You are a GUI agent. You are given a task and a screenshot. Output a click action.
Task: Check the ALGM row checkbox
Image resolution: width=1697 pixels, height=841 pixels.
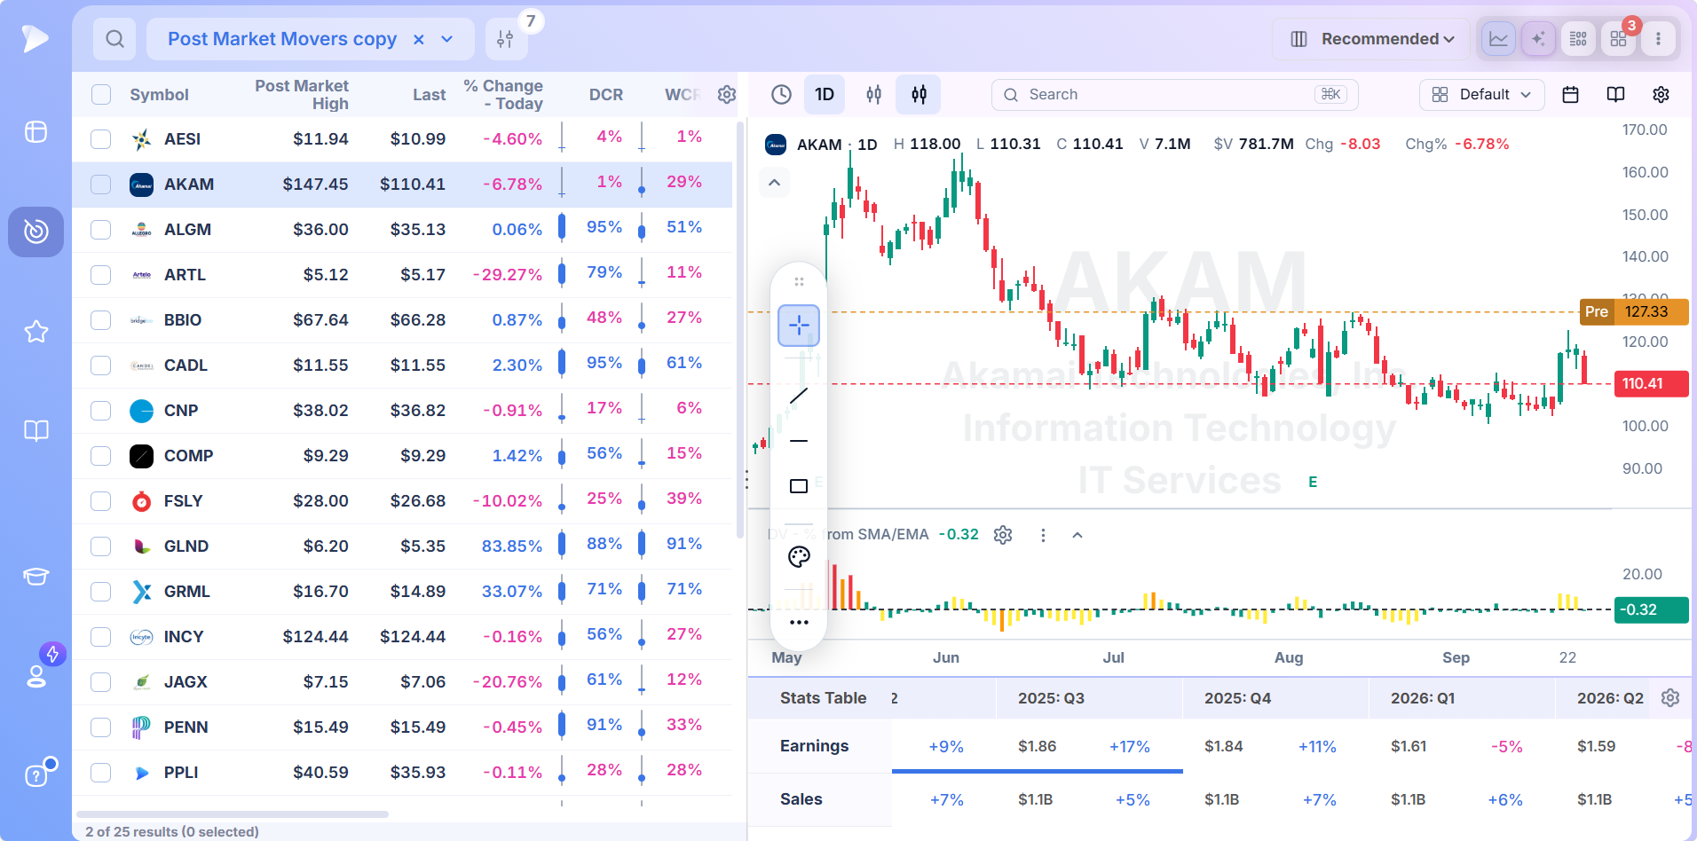[101, 230]
